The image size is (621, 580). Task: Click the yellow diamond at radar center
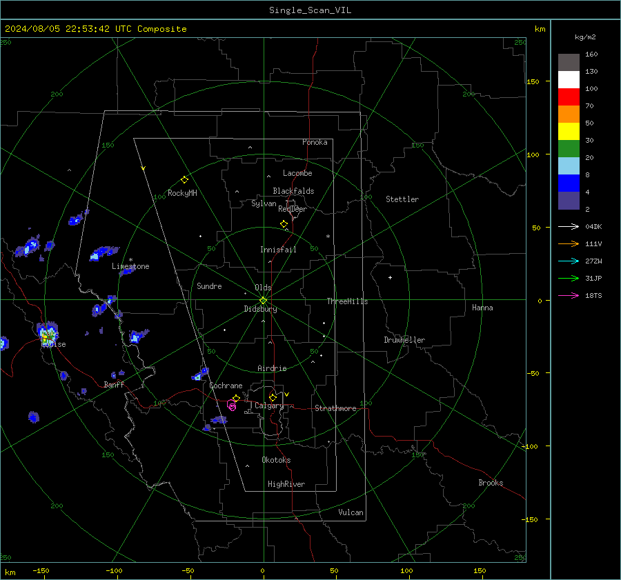264,301
